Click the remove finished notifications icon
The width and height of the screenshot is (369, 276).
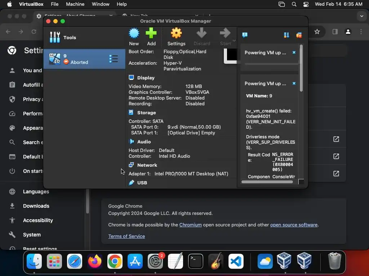coord(299,35)
